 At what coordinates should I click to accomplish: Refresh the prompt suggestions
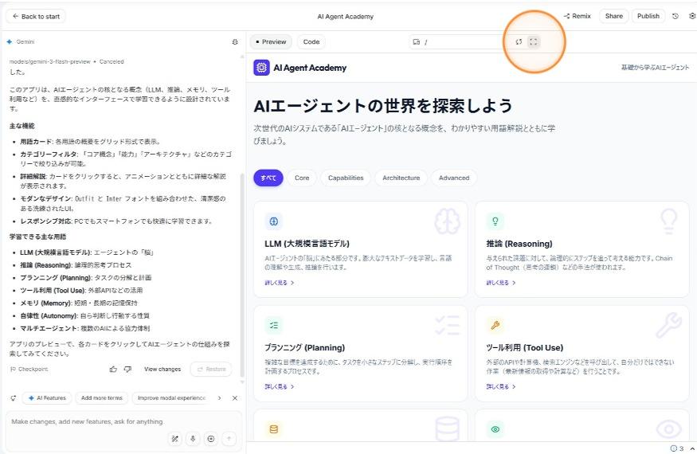(x=13, y=397)
